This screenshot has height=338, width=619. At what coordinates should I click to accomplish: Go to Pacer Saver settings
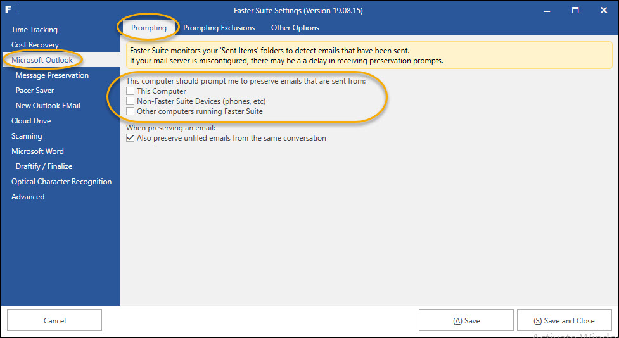tap(35, 91)
